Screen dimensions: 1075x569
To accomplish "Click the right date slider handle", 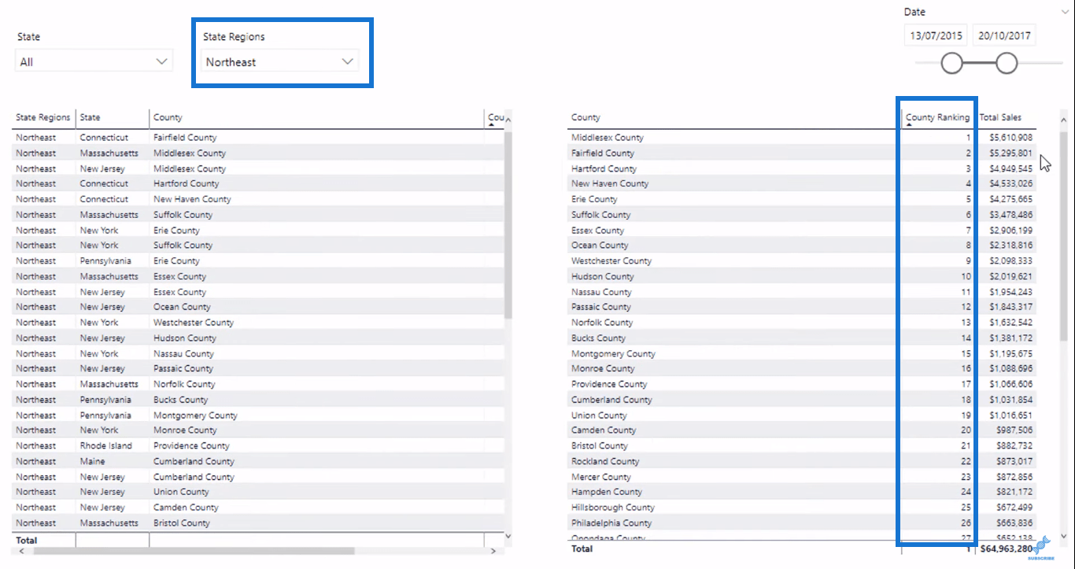I will [x=1007, y=64].
